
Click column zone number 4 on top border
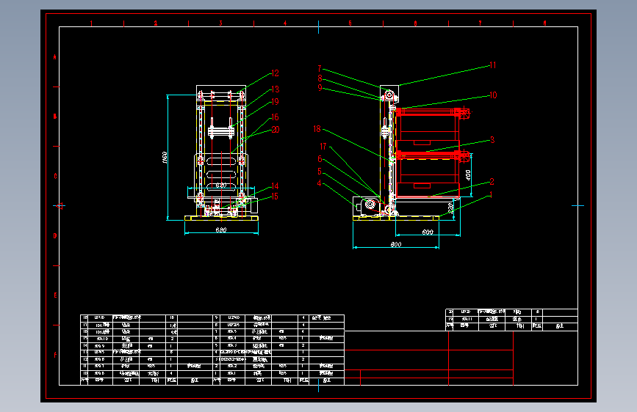285,23
